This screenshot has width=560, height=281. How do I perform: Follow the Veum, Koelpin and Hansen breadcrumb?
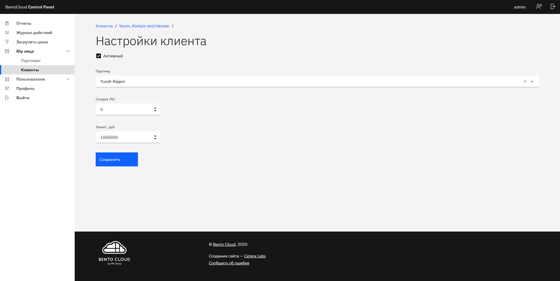(x=144, y=26)
